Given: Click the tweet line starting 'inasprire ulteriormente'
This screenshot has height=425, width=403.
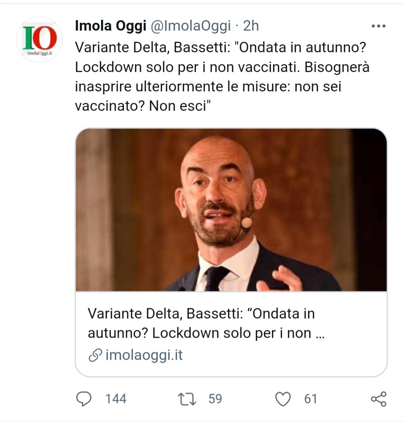Looking at the screenshot, I should pyautogui.click(x=208, y=86).
